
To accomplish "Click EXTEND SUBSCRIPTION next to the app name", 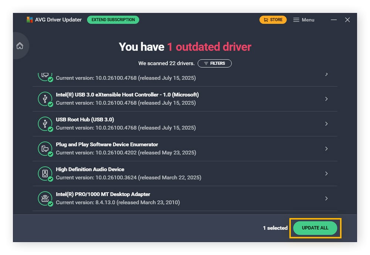I will click(x=113, y=20).
